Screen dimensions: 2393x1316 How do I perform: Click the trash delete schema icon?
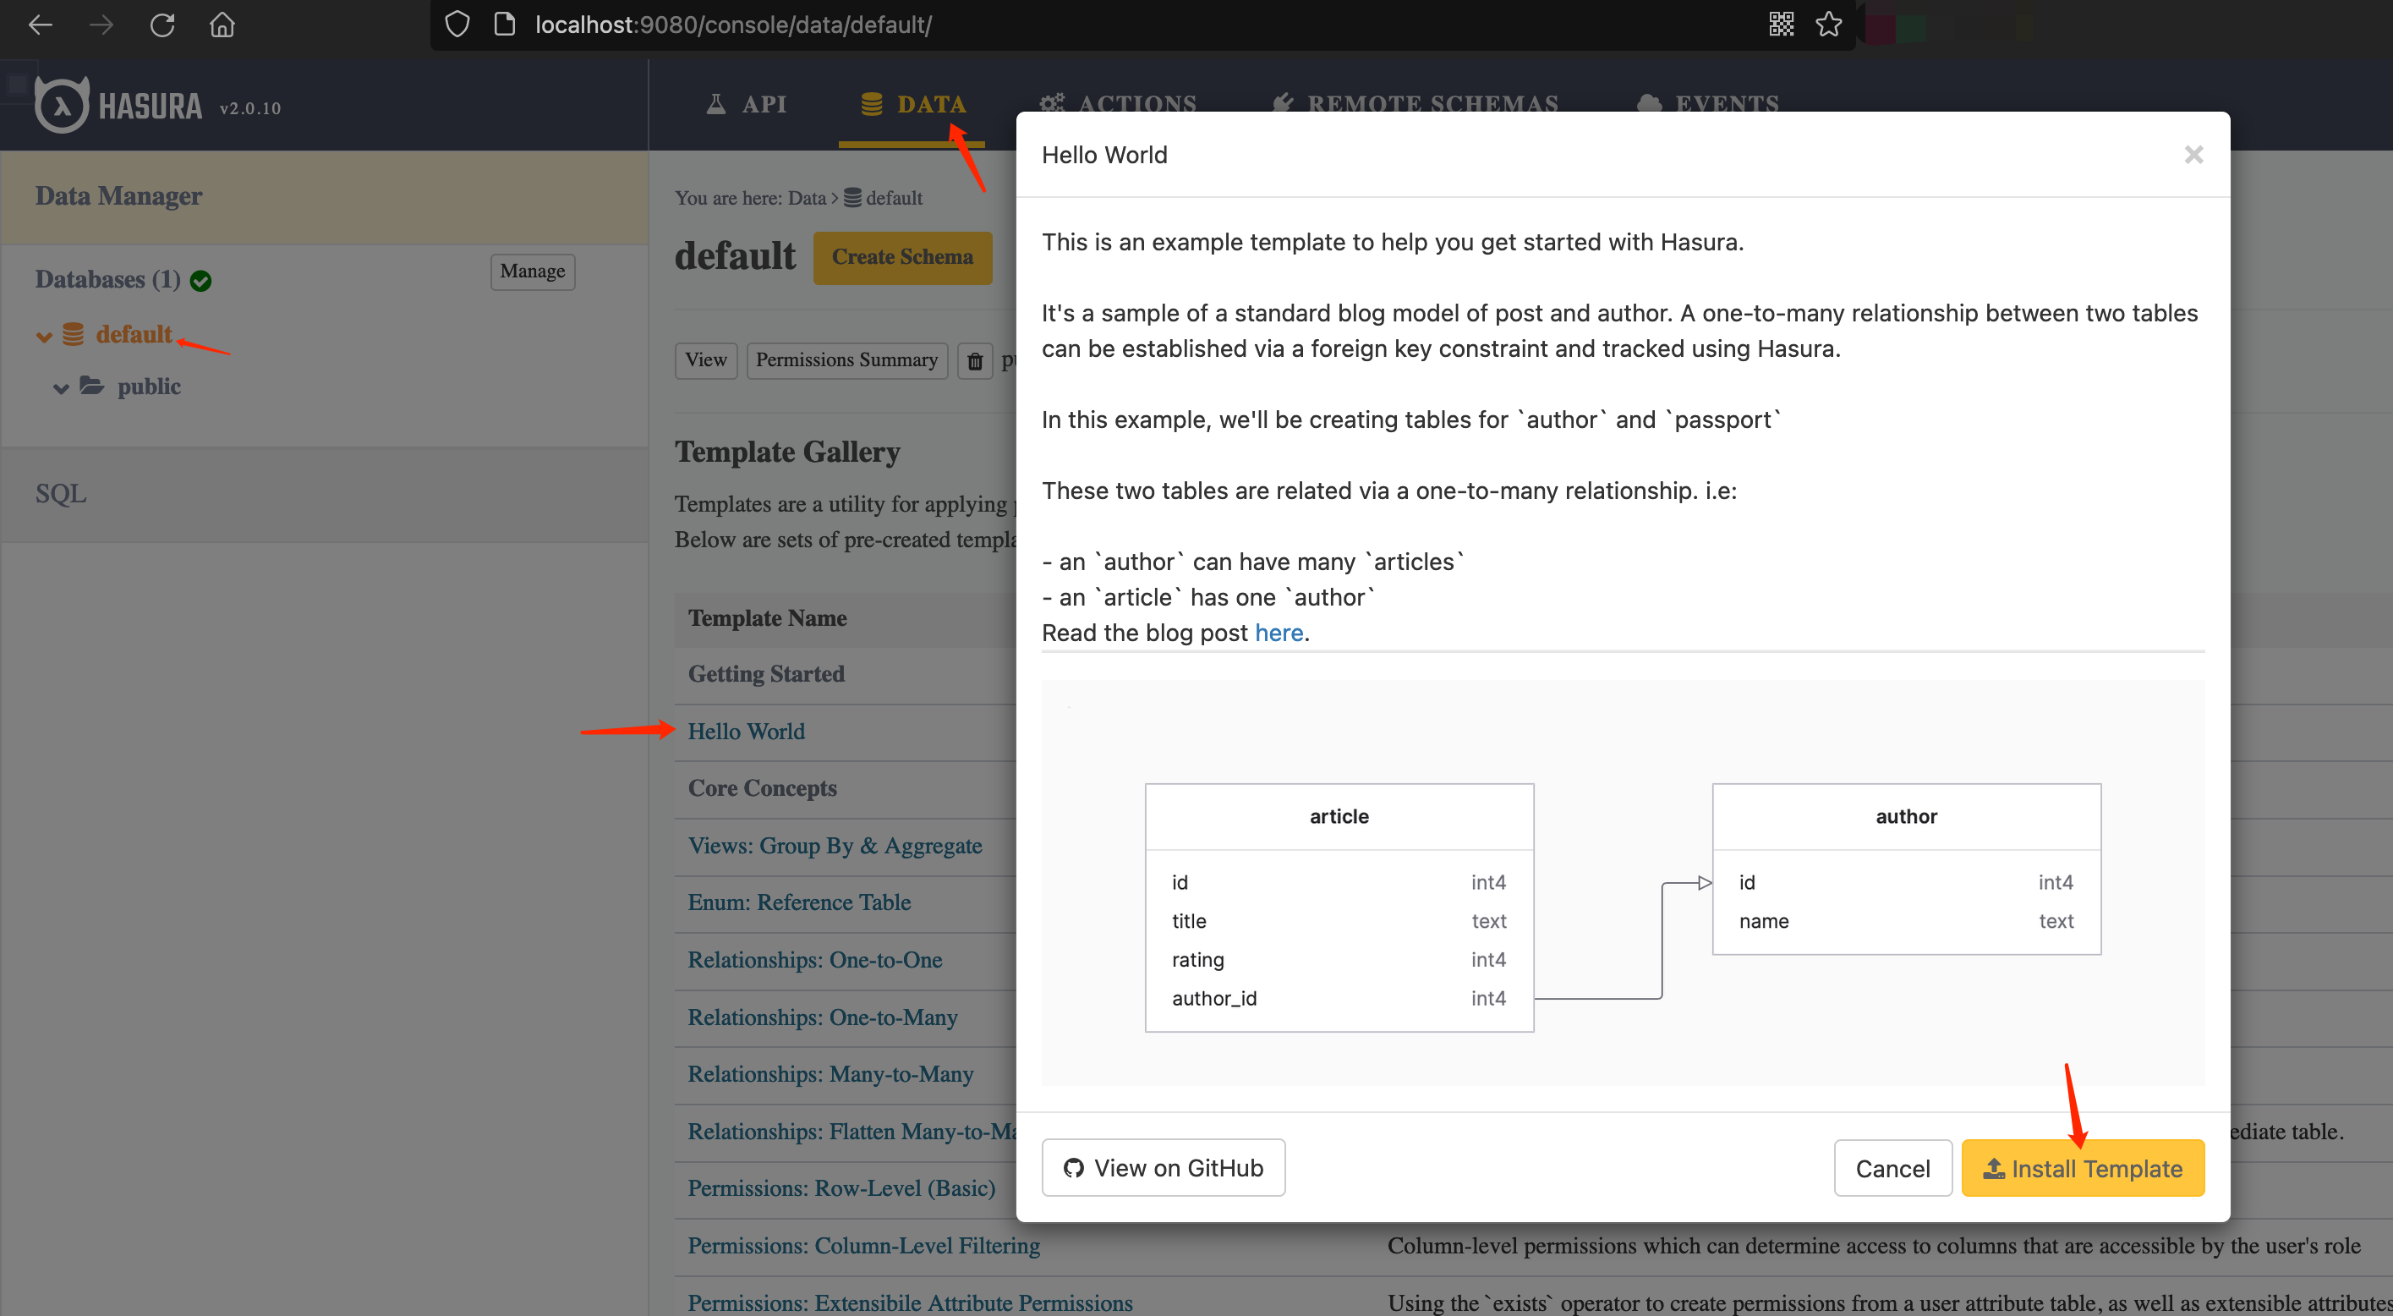pyautogui.click(x=974, y=360)
